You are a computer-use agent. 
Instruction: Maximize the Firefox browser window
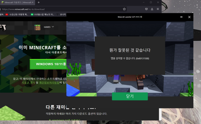(x=151, y=2)
